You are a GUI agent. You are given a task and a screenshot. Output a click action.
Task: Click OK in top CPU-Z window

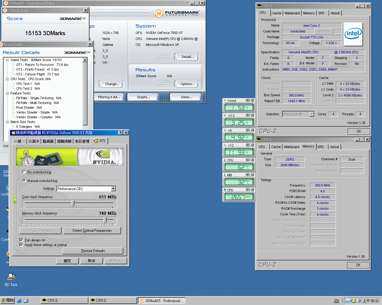pyautogui.click(x=359, y=131)
